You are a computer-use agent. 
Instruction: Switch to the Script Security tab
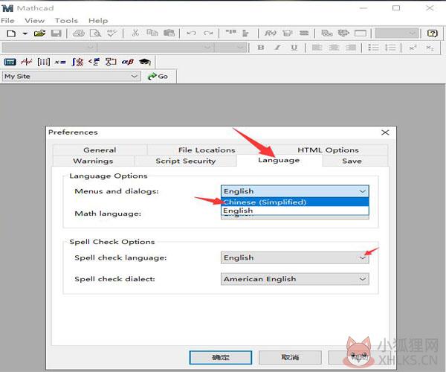tap(185, 161)
